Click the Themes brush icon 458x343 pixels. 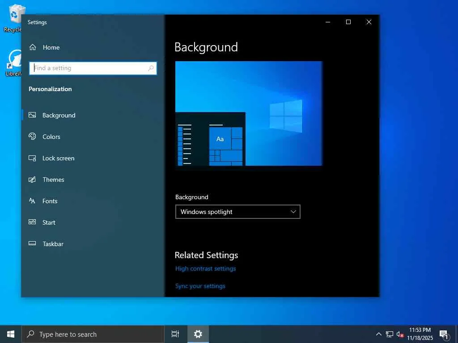tap(32, 180)
